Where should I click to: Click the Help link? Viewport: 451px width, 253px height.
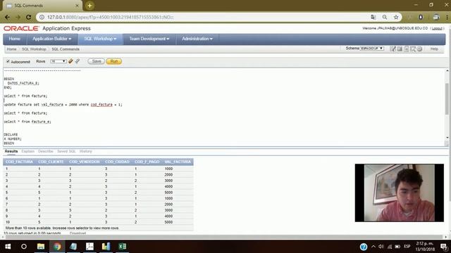coord(434,49)
